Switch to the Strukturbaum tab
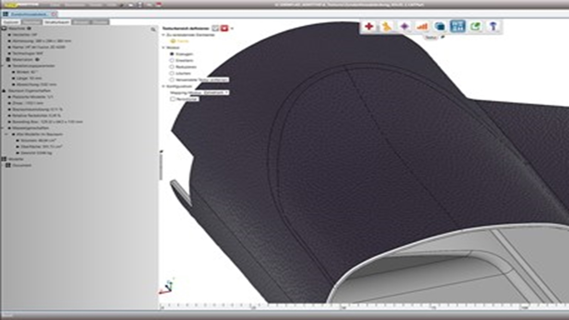This screenshot has height=320, width=569. 58,22
